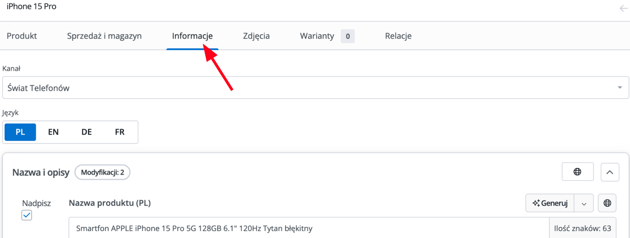Open the Generuj dropdown arrow

click(584, 203)
